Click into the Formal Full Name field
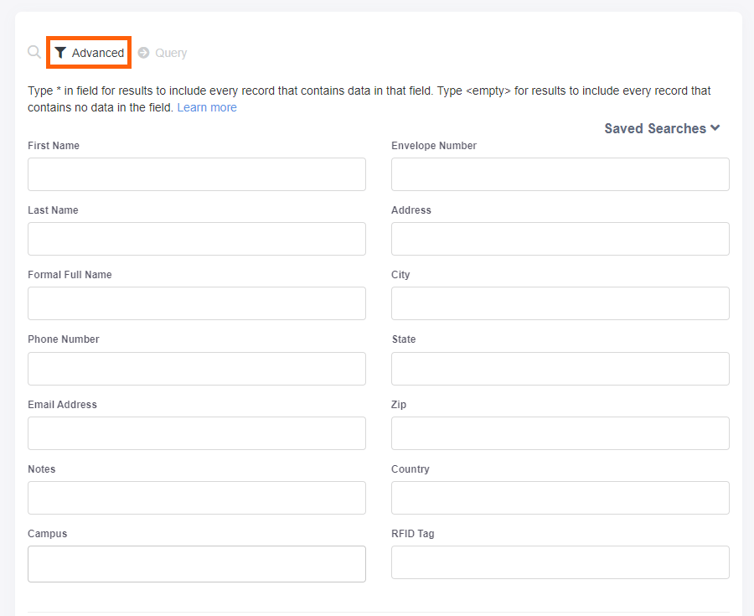 coord(197,303)
